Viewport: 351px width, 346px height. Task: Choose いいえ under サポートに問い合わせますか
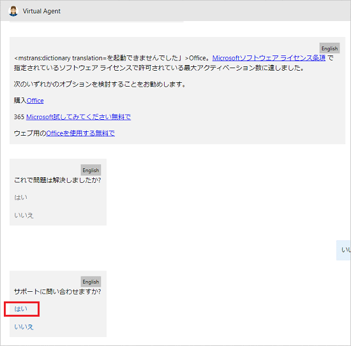coord(24,327)
